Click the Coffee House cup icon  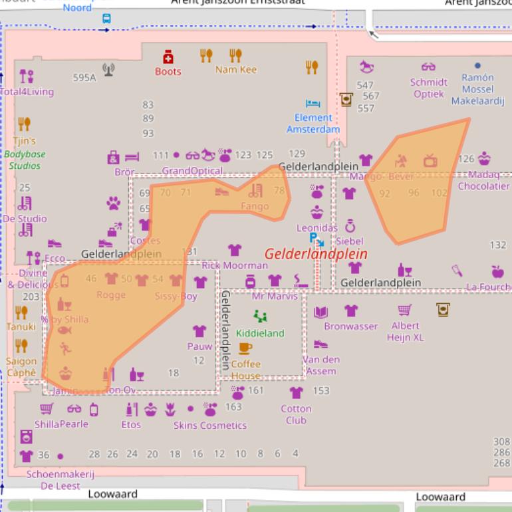tap(245, 348)
